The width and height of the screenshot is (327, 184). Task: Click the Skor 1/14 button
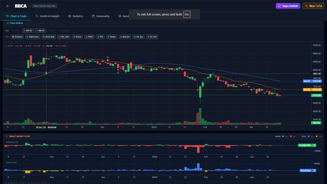pos(313,6)
